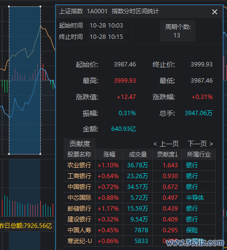
Task: Select 邮储银行 stock row
Action: click(x=139, y=209)
